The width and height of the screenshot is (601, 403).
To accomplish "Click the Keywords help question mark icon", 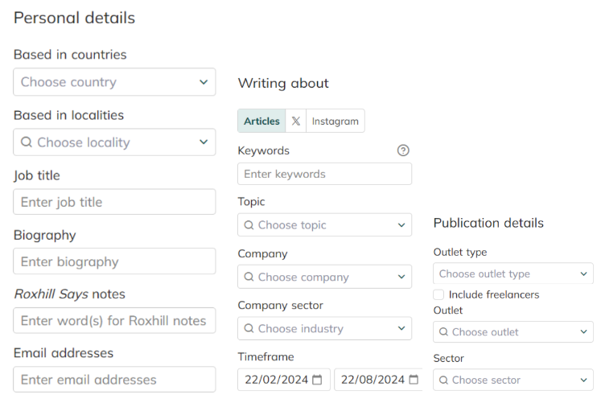I will (403, 150).
